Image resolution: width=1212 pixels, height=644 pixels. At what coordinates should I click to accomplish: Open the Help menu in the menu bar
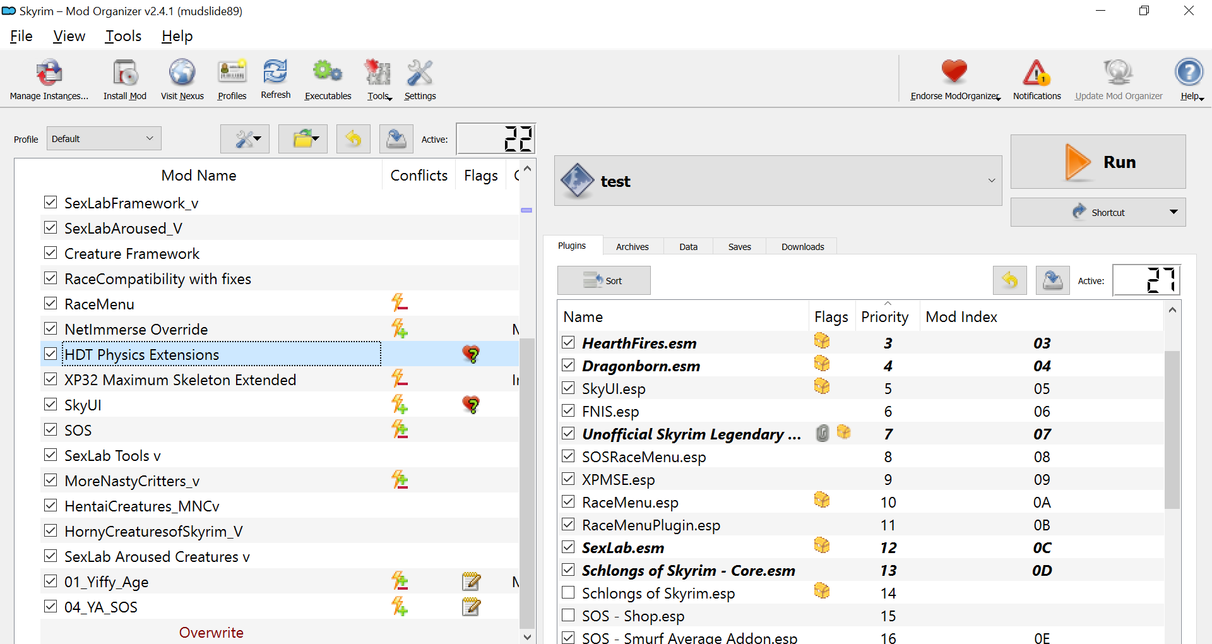click(177, 36)
